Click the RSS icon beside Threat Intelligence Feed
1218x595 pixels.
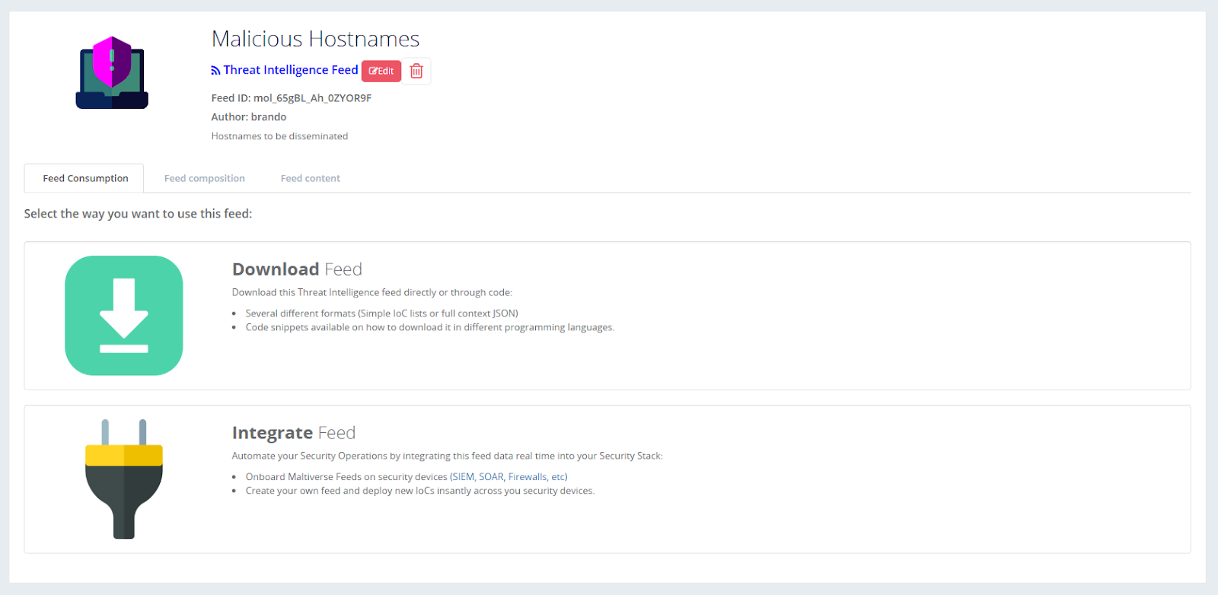click(x=215, y=71)
